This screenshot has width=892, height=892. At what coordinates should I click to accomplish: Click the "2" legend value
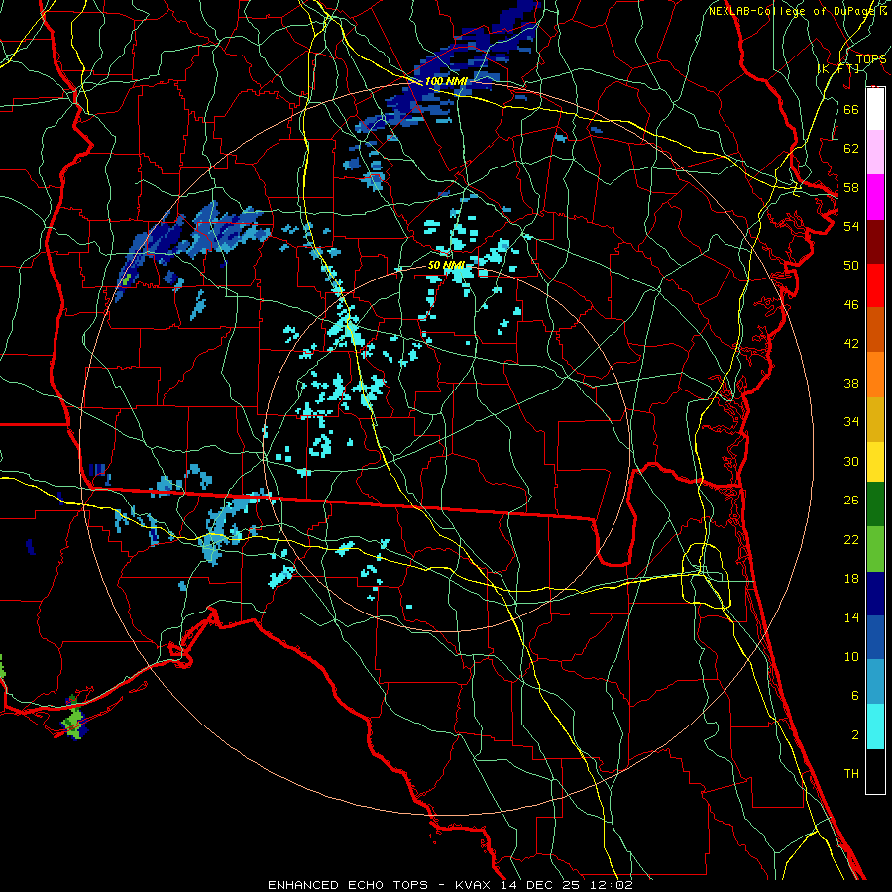click(855, 735)
